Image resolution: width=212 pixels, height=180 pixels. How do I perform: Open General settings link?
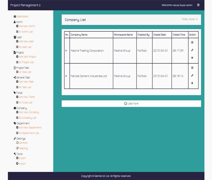tap(23, 143)
